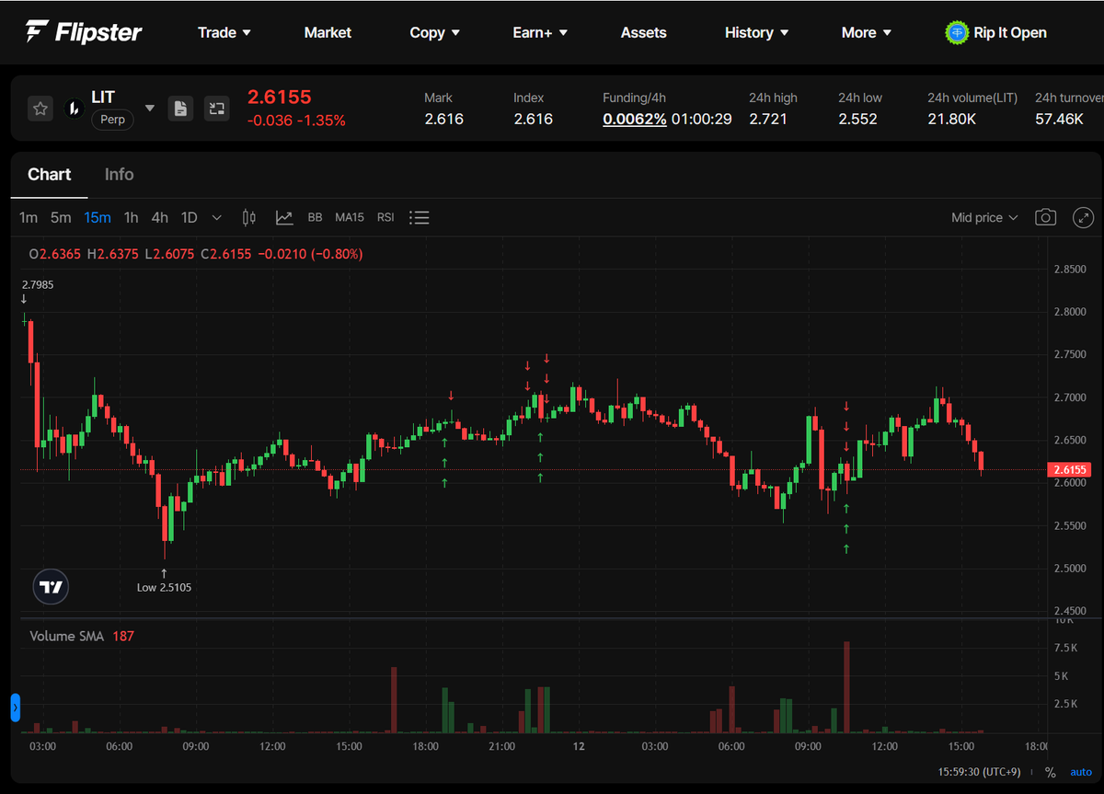Expand the LIT pair selector arrow

(150, 109)
